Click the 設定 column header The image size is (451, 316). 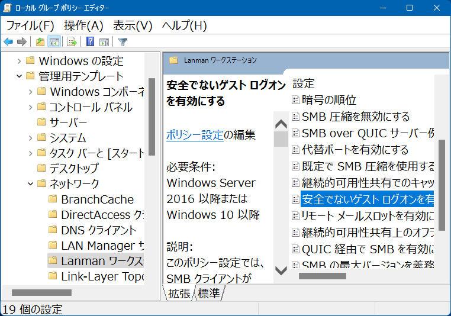coord(304,83)
